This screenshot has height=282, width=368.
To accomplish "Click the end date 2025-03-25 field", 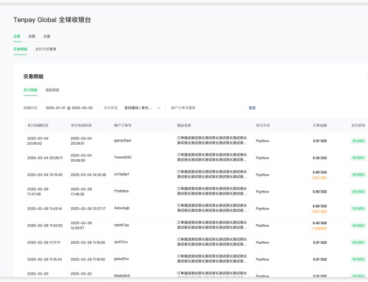I will 82,108.
